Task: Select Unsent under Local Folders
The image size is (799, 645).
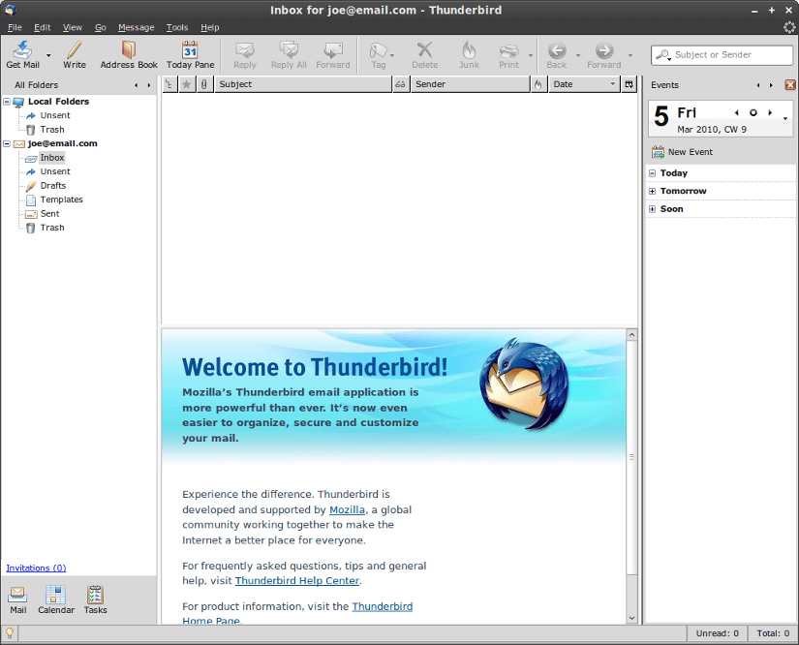Action: (55, 115)
